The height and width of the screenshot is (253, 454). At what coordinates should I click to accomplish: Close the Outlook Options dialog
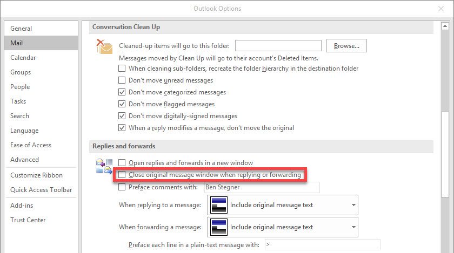click(441, 9)
